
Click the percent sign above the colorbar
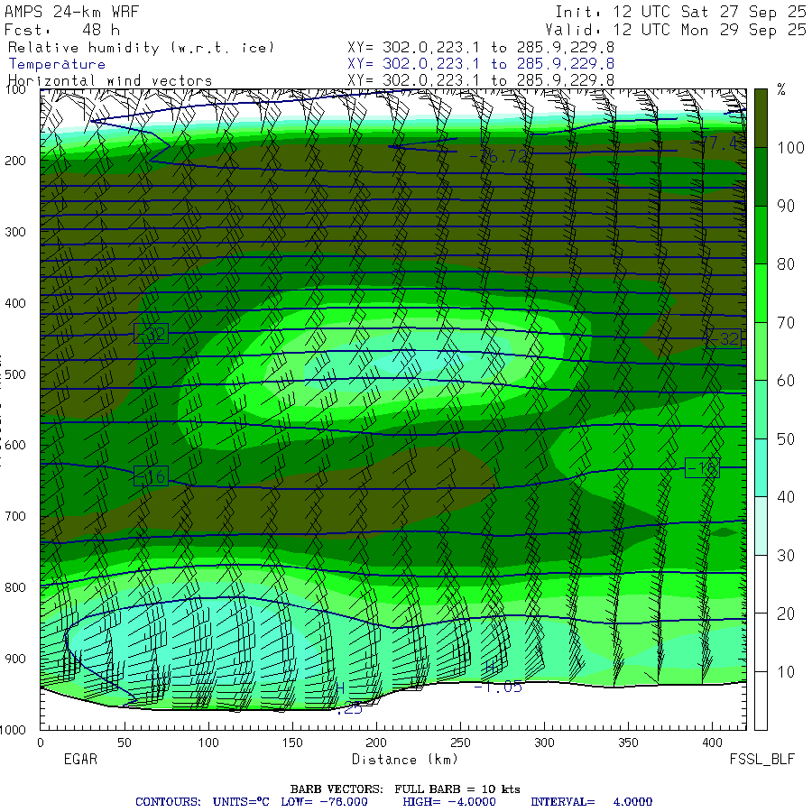point(781,89)
